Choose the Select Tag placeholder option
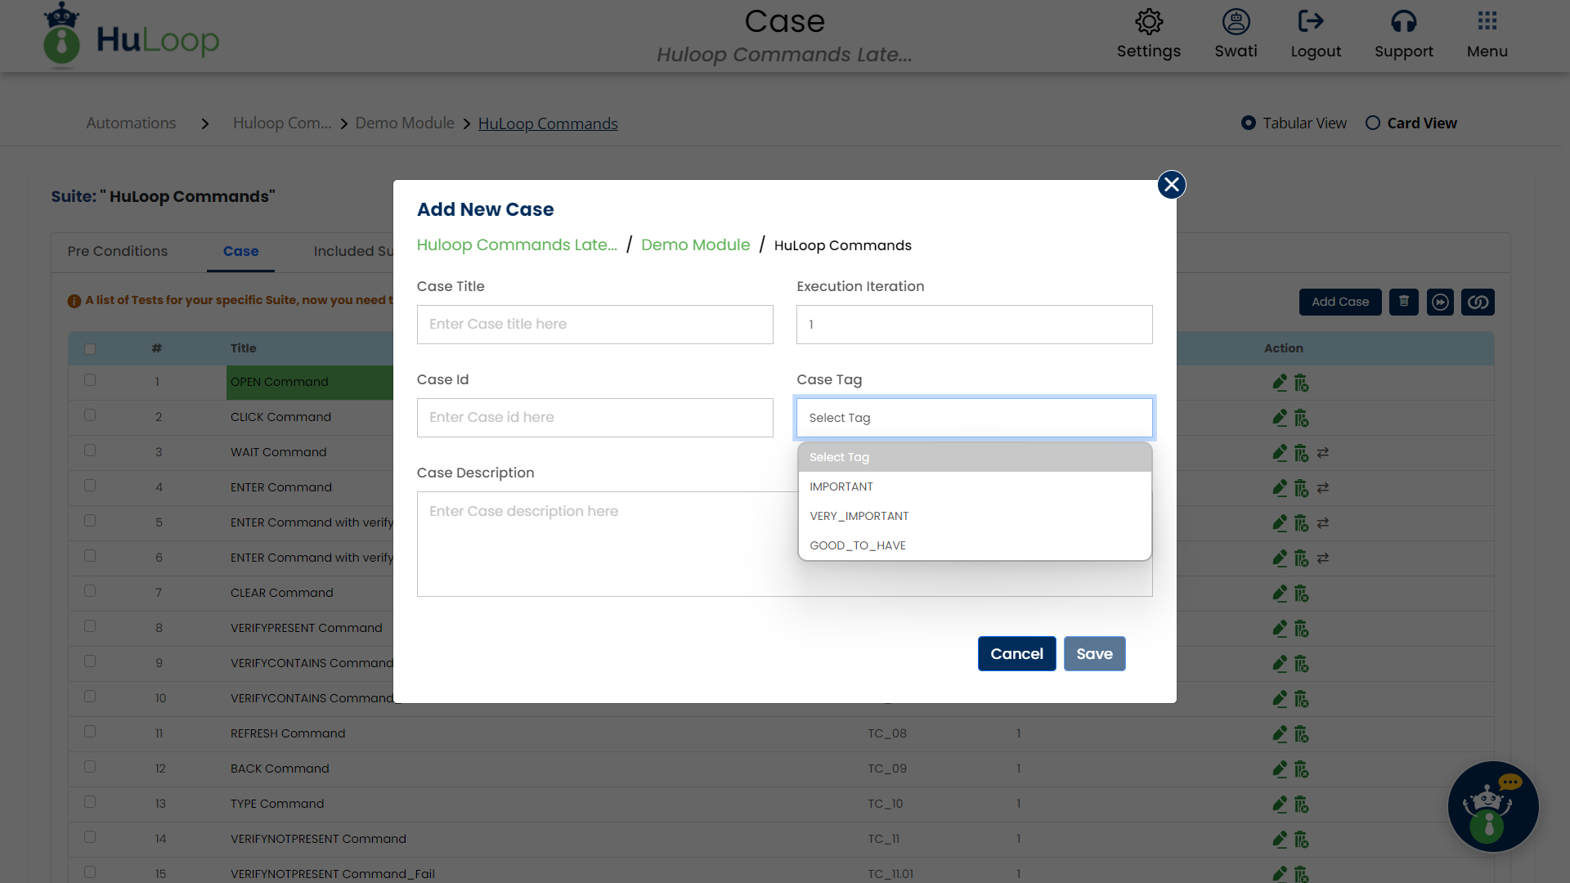This screenshot has height=883, width=1570. (974, 457)
